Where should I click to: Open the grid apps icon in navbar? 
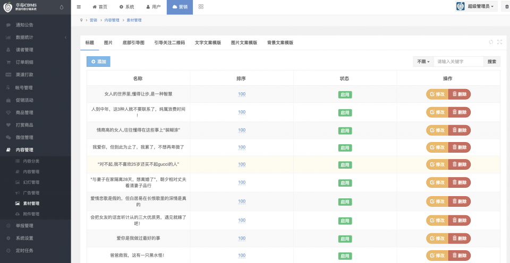pos(201,7)
